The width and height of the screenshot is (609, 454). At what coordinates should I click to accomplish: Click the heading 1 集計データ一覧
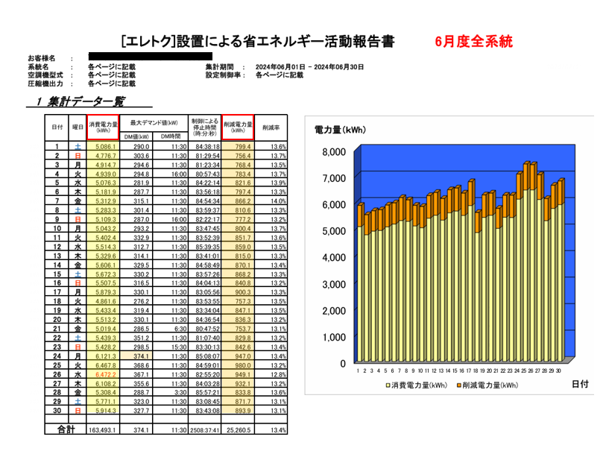81,101
